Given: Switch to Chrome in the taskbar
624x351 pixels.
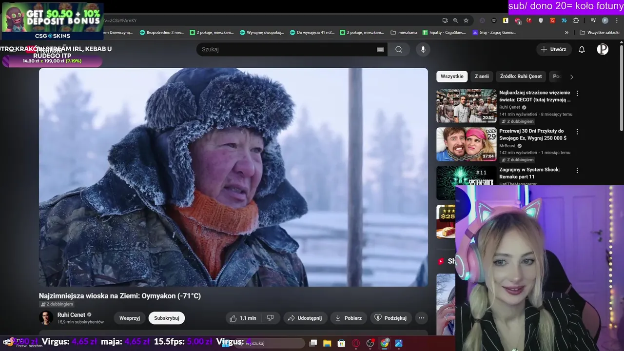Looking at the screenshot, I should (385, 343).
